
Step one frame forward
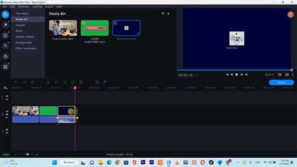[242, 75]
